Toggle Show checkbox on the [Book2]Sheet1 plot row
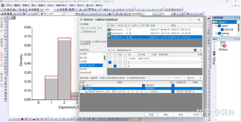 [x=173, y=91]
